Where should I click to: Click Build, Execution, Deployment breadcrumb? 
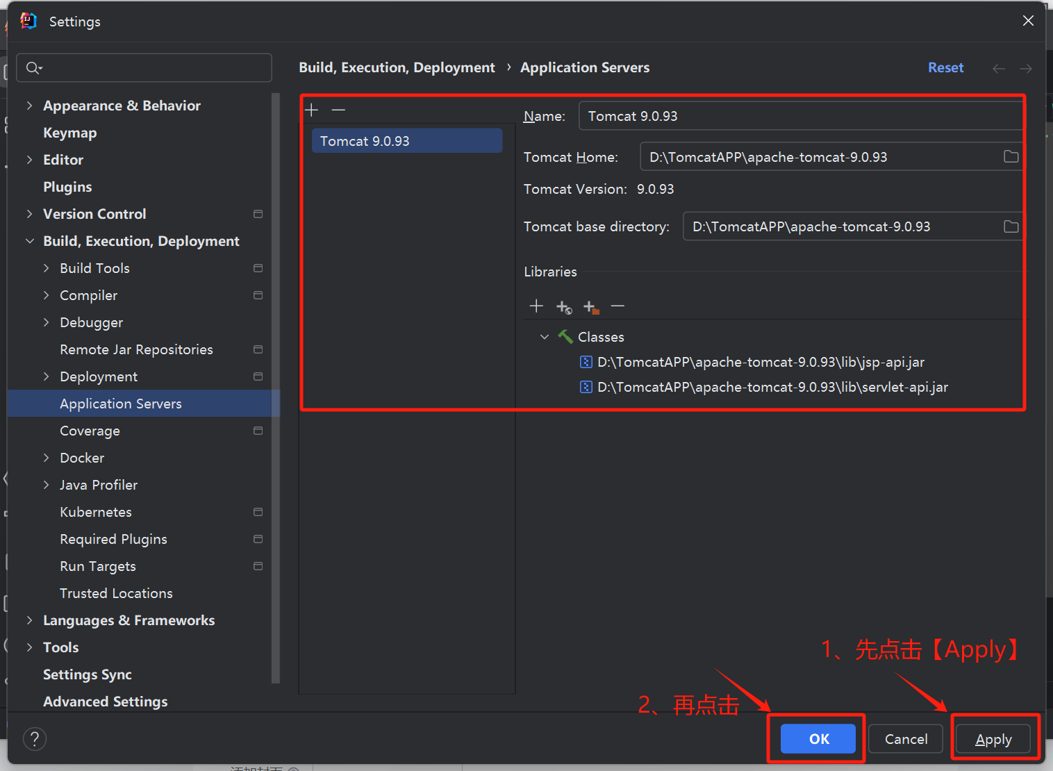coord(397,67)
